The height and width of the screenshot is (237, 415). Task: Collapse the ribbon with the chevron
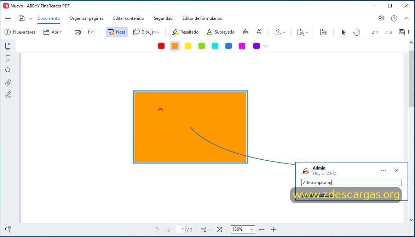tap(407, 18)
